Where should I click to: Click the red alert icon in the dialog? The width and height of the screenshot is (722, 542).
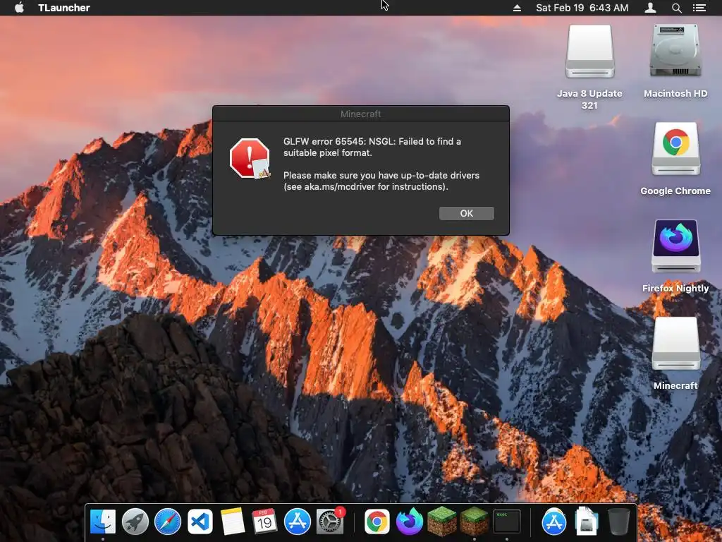coord(250,159)
